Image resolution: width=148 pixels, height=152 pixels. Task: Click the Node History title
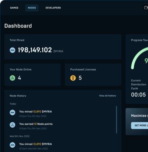pos(18,96)
